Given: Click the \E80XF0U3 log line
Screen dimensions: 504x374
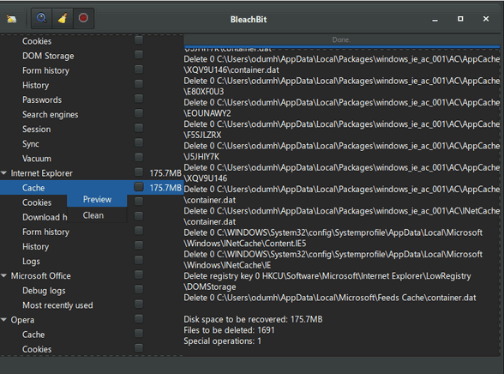Looking at the screenshot, I should 204,92.
